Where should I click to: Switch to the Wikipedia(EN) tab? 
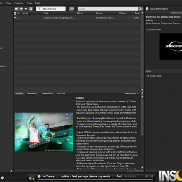(47, 93)
